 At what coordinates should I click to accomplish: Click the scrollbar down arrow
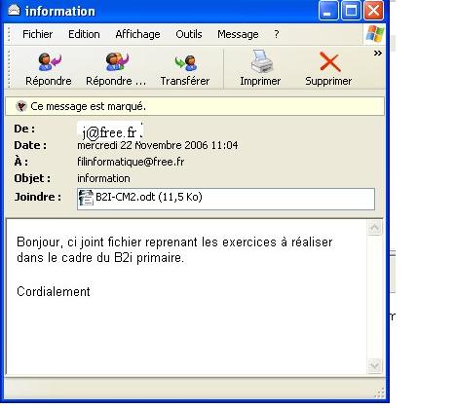374,366
